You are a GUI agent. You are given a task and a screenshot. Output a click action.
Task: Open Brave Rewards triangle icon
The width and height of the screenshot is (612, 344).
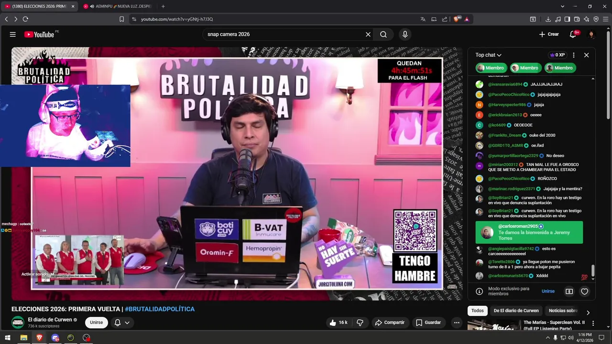tap(467, 19)
